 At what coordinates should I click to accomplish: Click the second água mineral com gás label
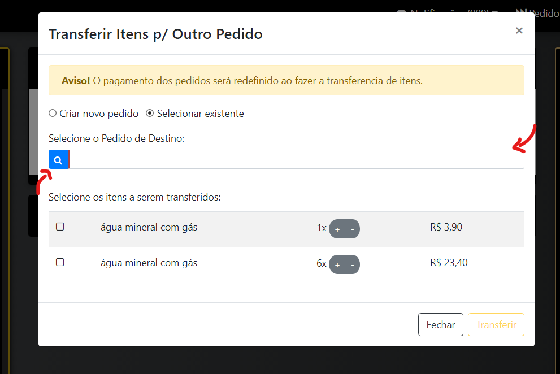click(149, 263)
